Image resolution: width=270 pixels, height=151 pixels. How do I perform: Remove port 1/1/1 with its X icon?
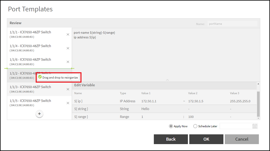[68, 34]
